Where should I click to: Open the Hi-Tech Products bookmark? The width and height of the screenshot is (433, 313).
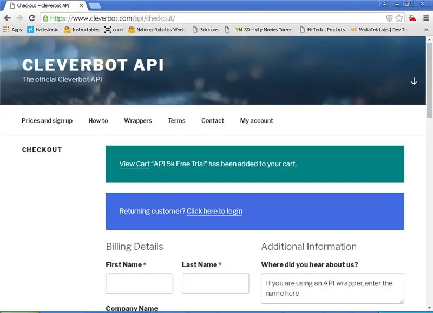[322, 30]
